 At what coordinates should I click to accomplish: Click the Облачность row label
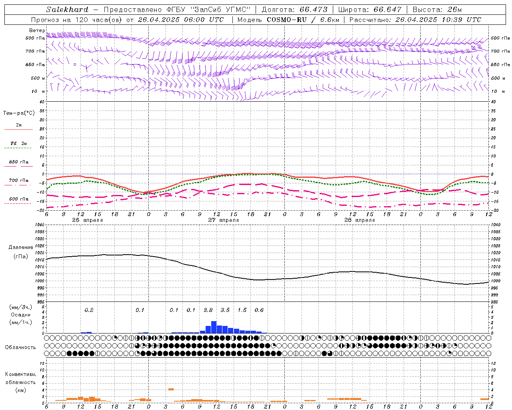point(20,348)
